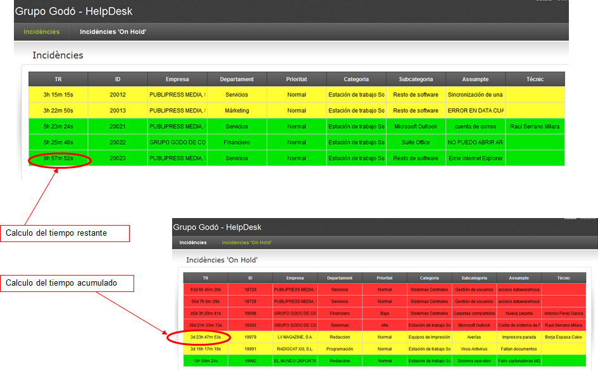Click Tècnic column header in On Hold table
Screen dimensions: 598x371
point(563,278)
